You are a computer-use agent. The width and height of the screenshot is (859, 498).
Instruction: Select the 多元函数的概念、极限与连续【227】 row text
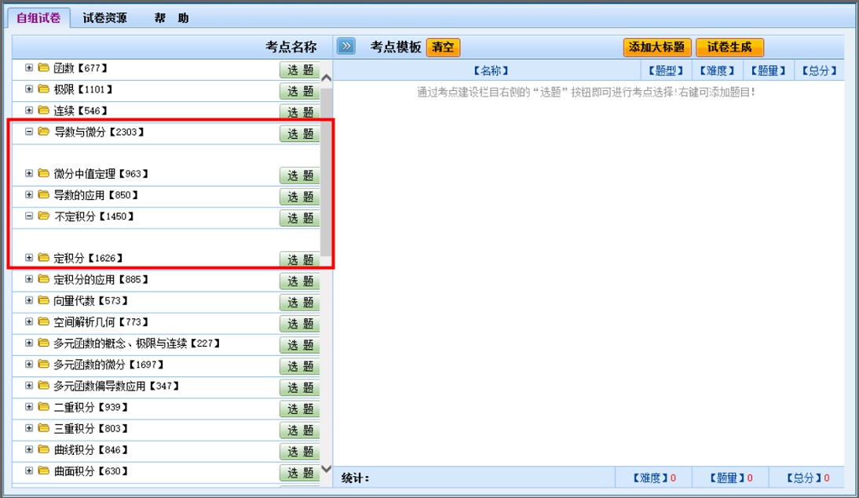coord(137,344)
